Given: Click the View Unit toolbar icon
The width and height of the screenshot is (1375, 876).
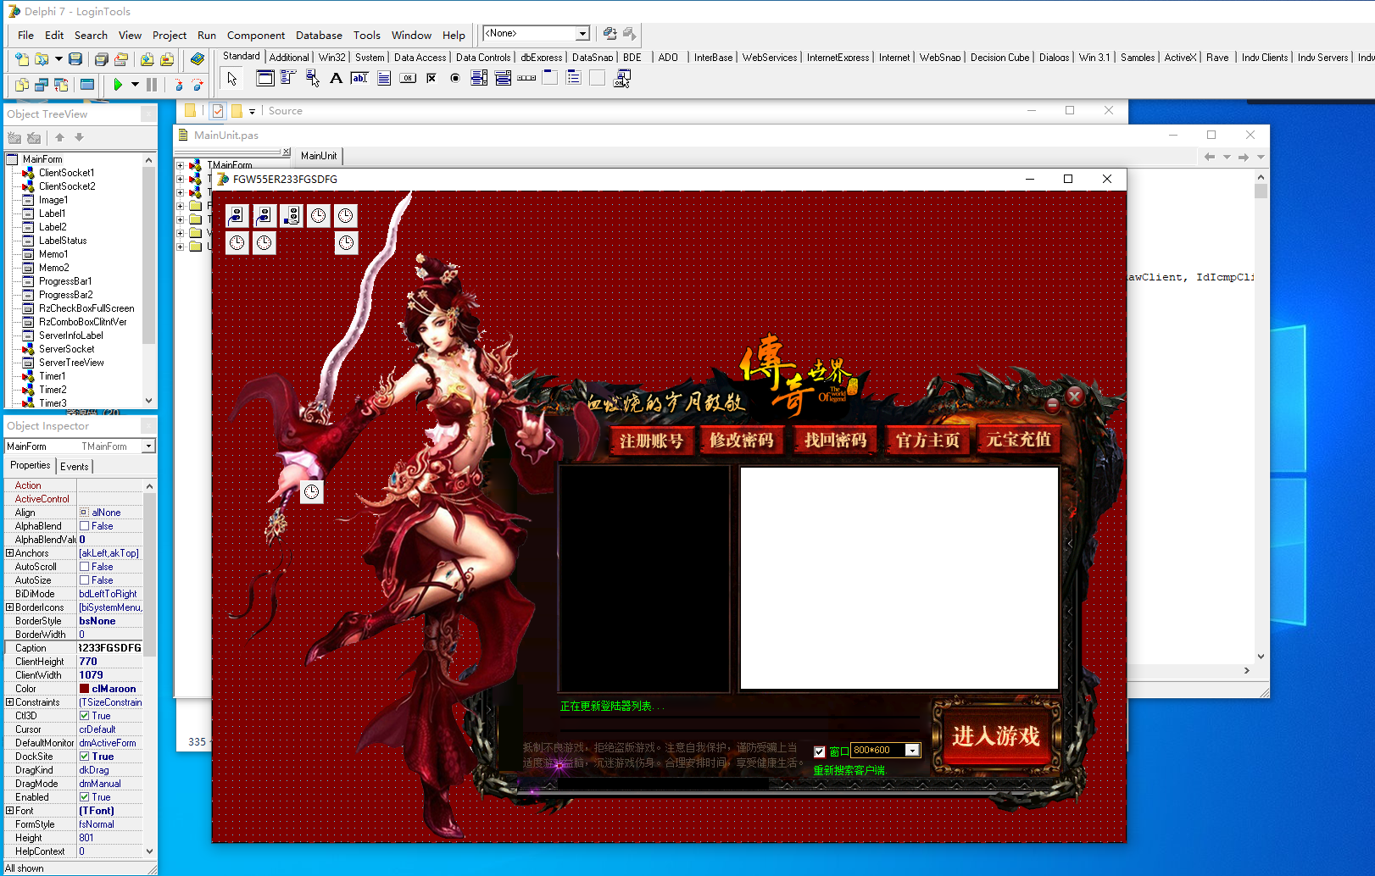Looking at the screenshot, I should [x=22, y=85].
